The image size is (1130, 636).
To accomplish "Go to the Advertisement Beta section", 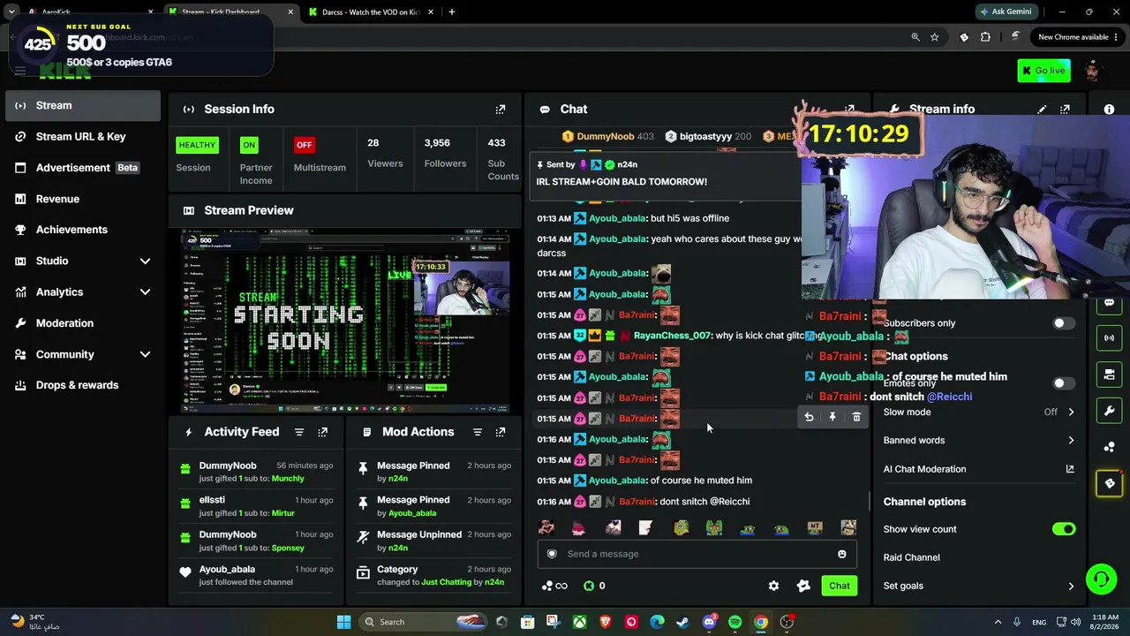I will (82, 168).
